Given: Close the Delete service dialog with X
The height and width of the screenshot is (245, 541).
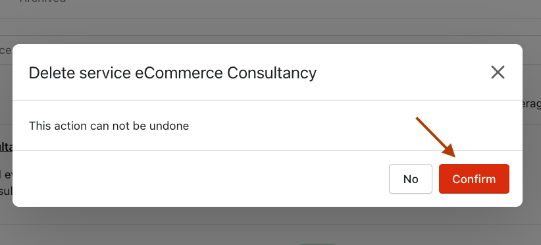Looking at the screenshot, I should (498, 72).
